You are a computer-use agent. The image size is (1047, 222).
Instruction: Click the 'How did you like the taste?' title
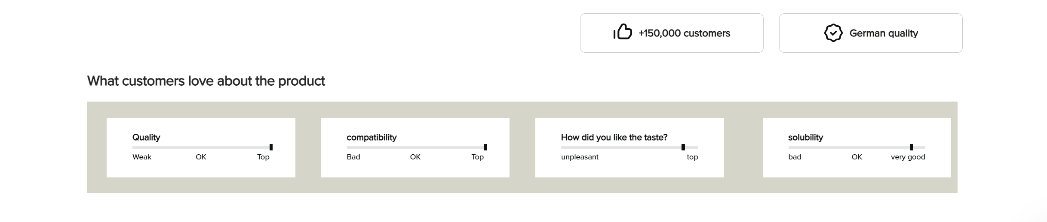(x=614, y=138)
